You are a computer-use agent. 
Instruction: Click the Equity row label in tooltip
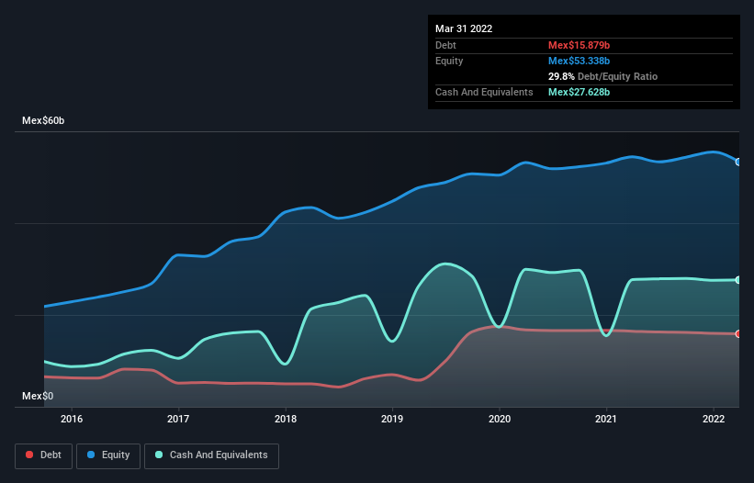[x=449, y=61]
